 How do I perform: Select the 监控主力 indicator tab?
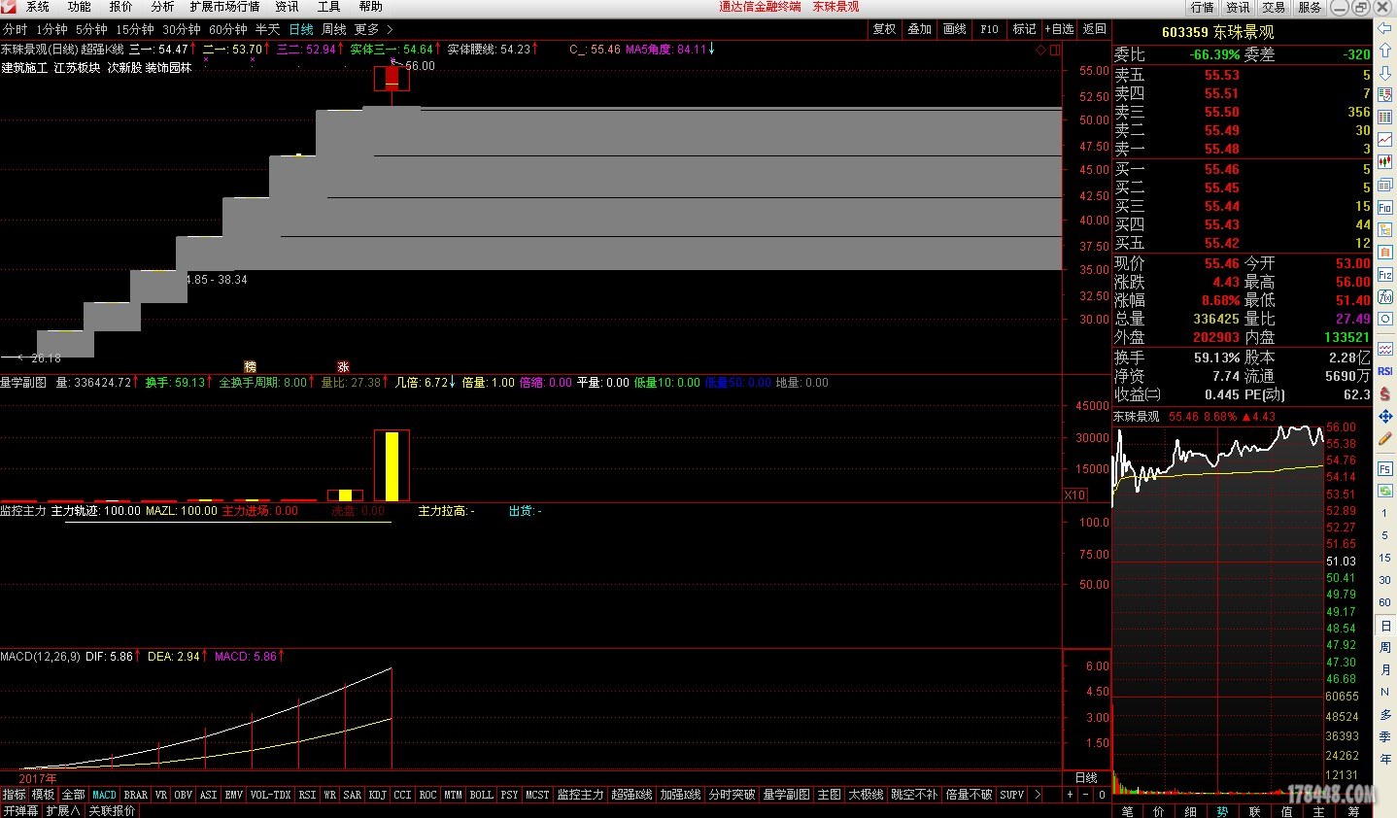pyautogui.click(x=580, y=795)
